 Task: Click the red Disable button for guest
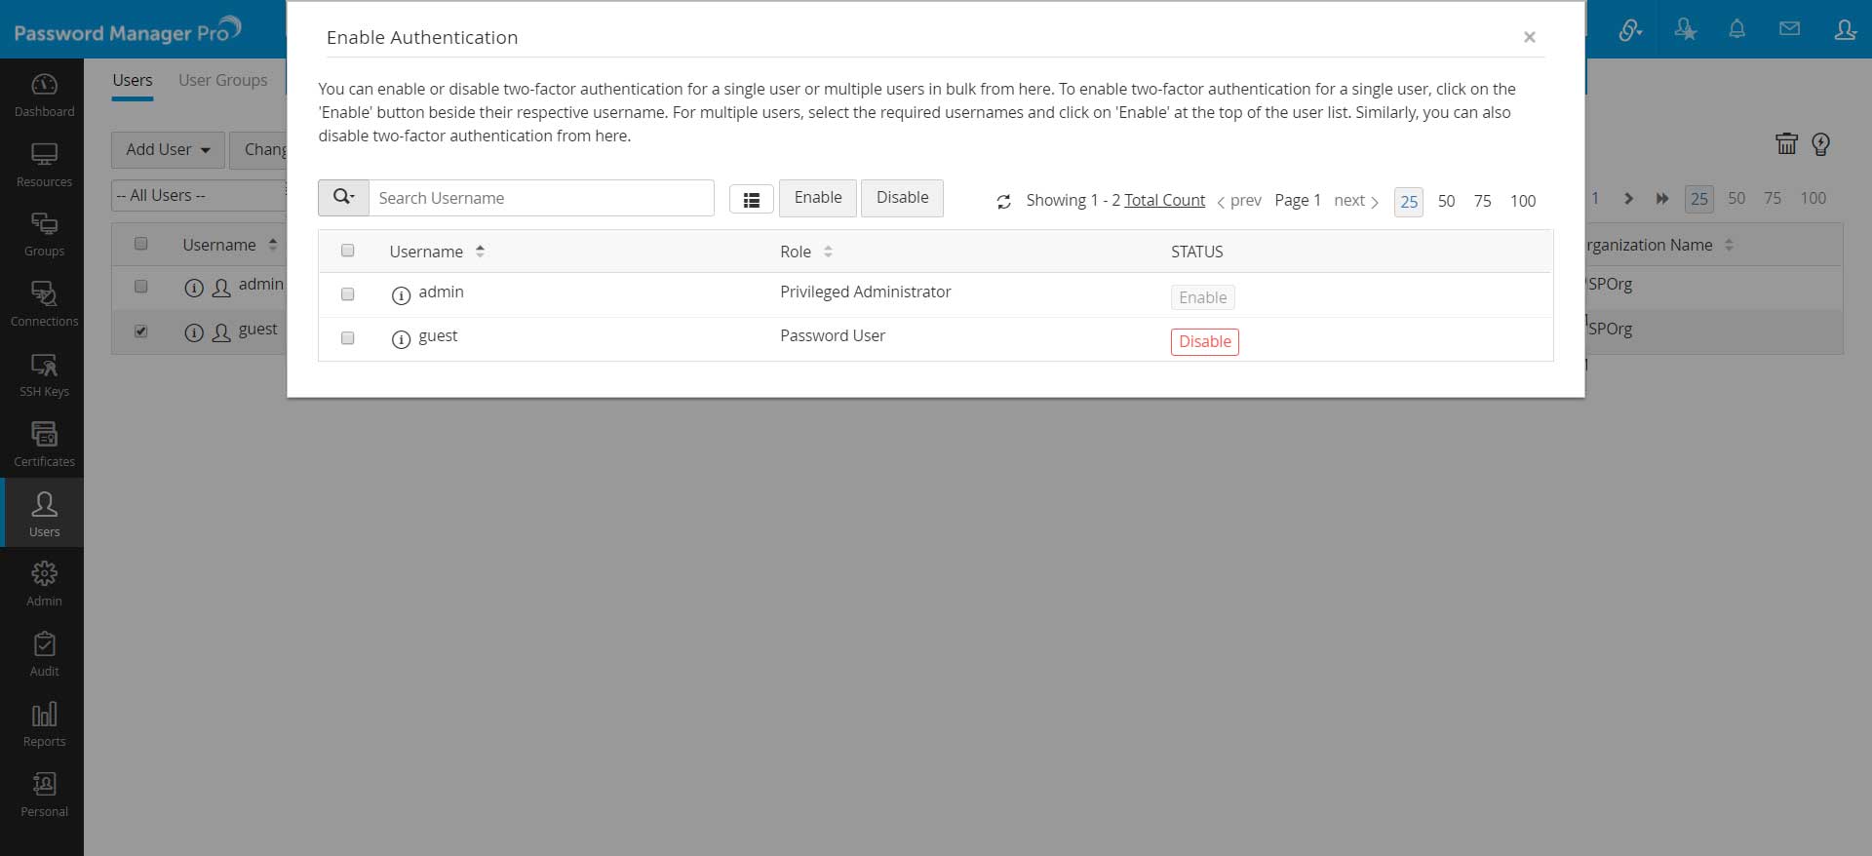pyautogui.click(x=1204, y=342)
